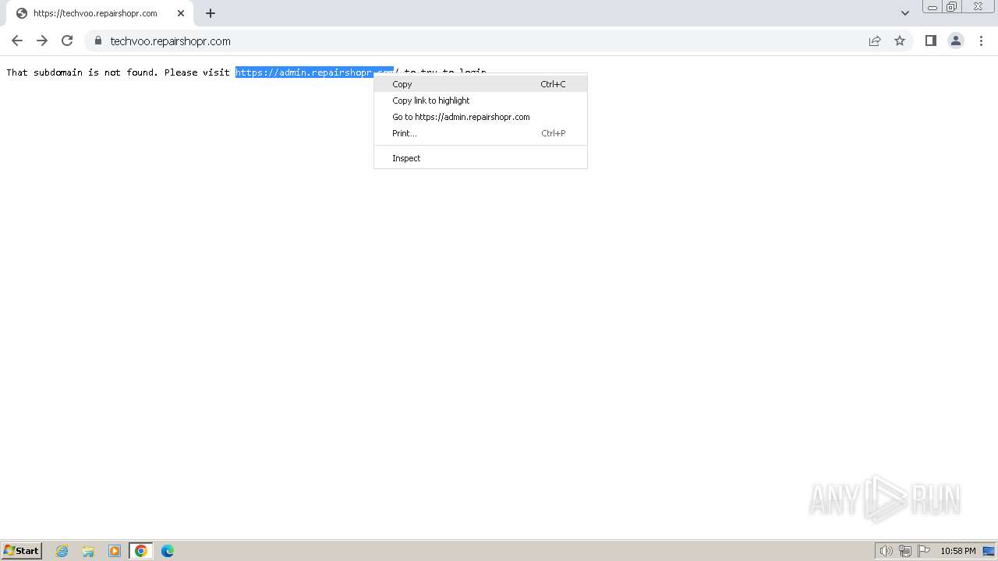Toggle the browser side panel
The image size is (998, 561).
[x=930, y=41]
